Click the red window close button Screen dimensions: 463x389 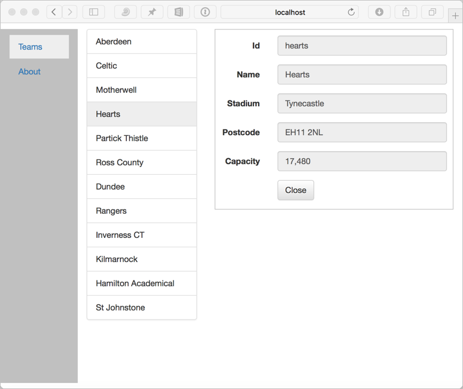pyautogui.click(x=12, y=12)
